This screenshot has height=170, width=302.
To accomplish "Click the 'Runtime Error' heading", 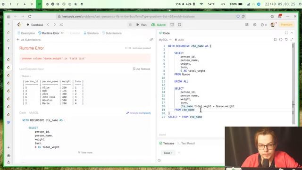I will [32, 48].
